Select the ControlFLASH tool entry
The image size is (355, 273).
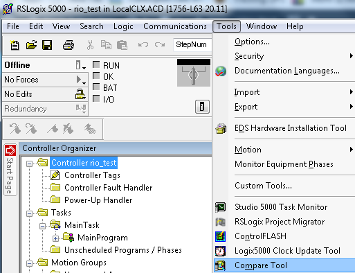(x=261, y=236)
